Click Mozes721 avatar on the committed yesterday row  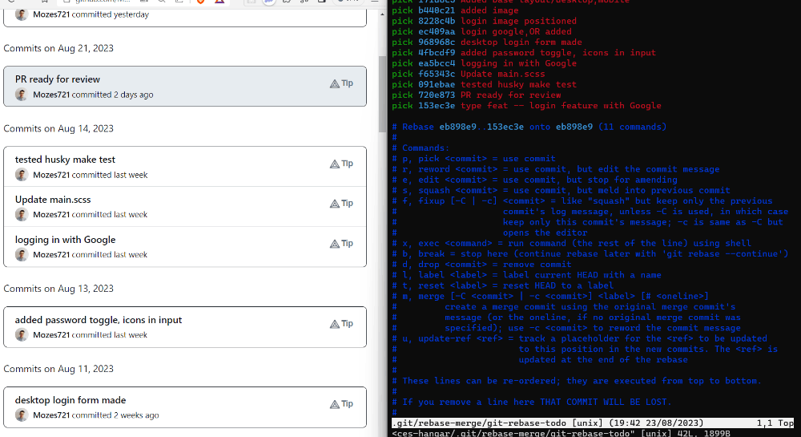(x=22, y=14)
